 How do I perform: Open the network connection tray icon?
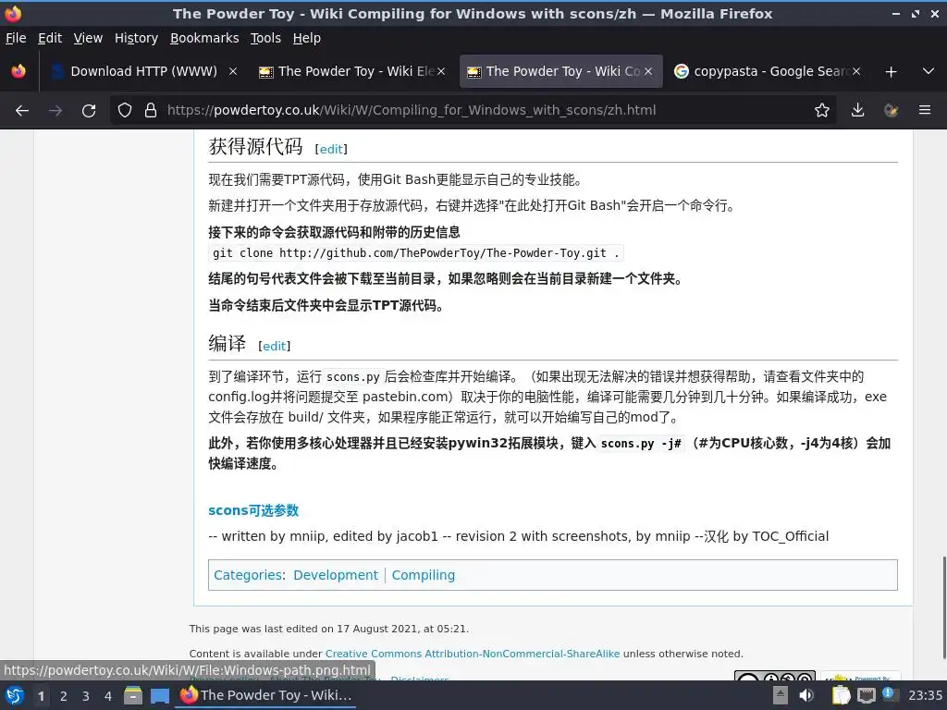[x=867, y=695]
